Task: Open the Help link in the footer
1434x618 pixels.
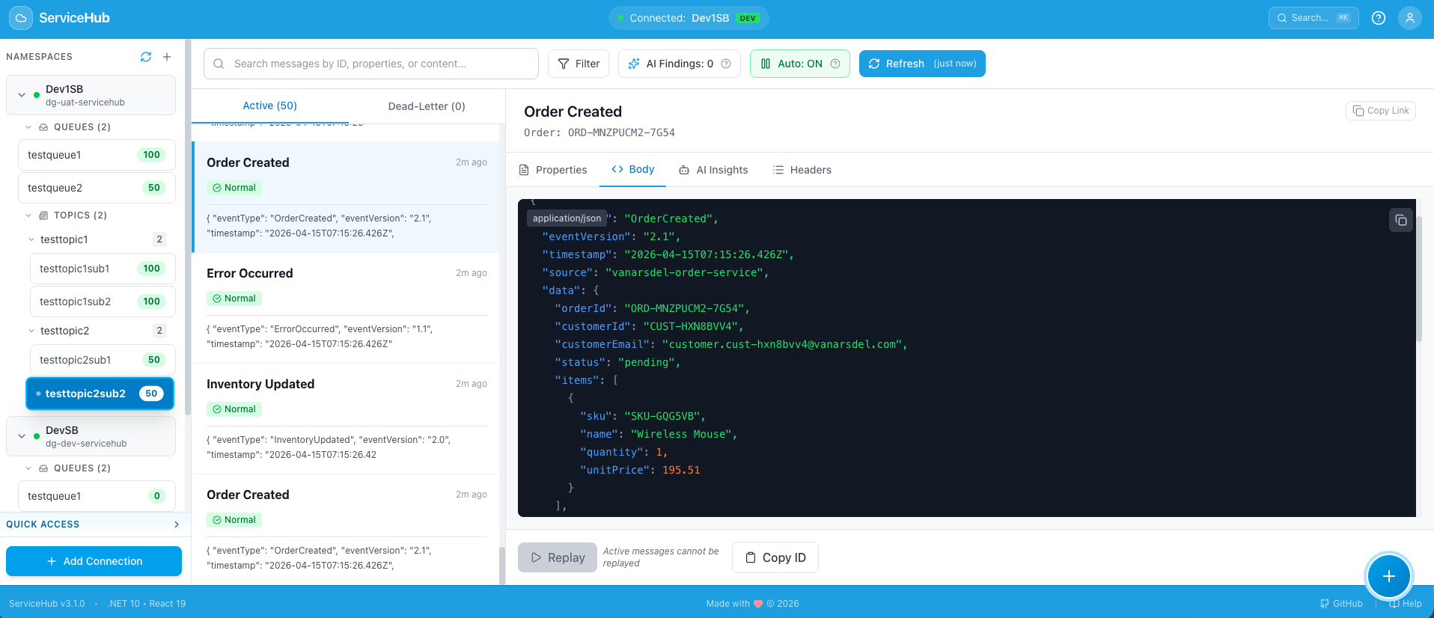Action: (x=1406, y=604)
